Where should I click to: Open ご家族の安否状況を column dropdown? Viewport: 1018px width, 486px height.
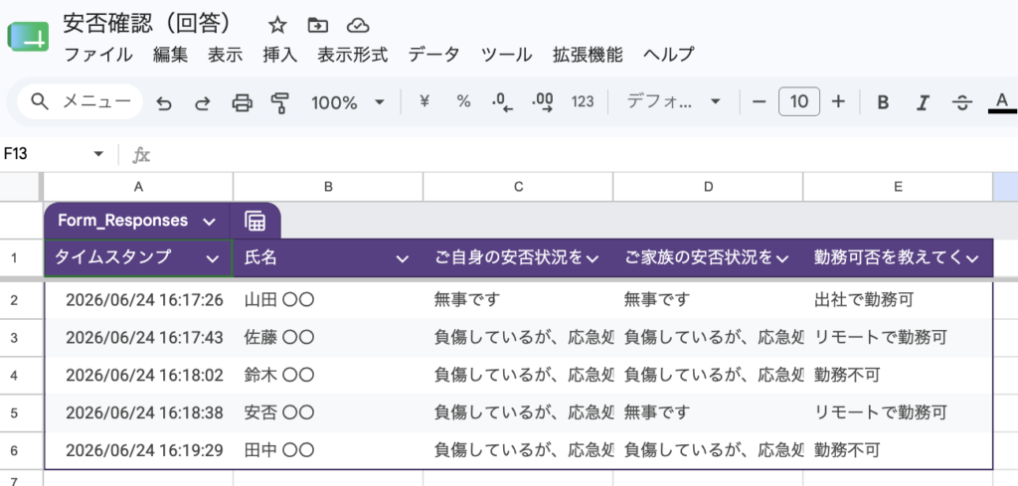(x=782, y=258)
